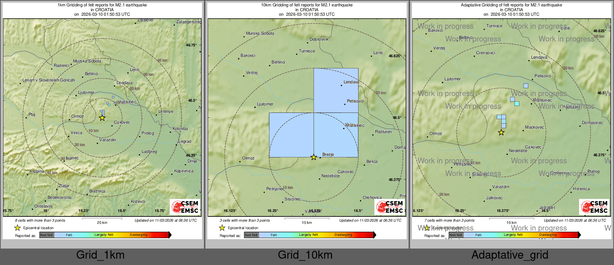Select the blue cell containing Lendava in Grid_10km
This screenshot has height=265, width=614.
tap(336, 90)
